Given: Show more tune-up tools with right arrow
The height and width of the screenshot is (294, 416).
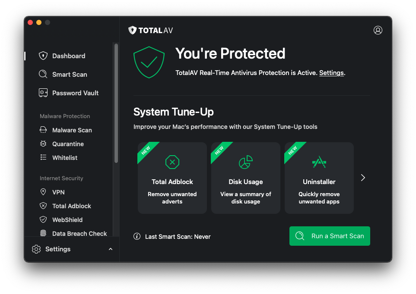Looking at the screenshot, I should point(363,178).
